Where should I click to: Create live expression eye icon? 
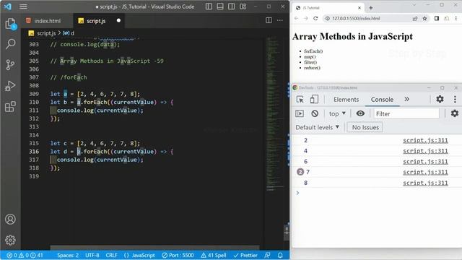pyautogui.click(x=360, y=113)
